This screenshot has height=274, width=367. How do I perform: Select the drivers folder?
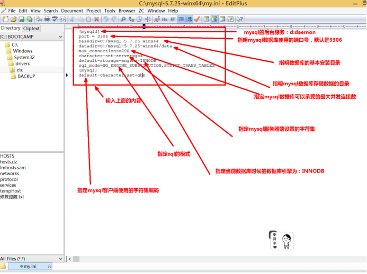(22, 63)
